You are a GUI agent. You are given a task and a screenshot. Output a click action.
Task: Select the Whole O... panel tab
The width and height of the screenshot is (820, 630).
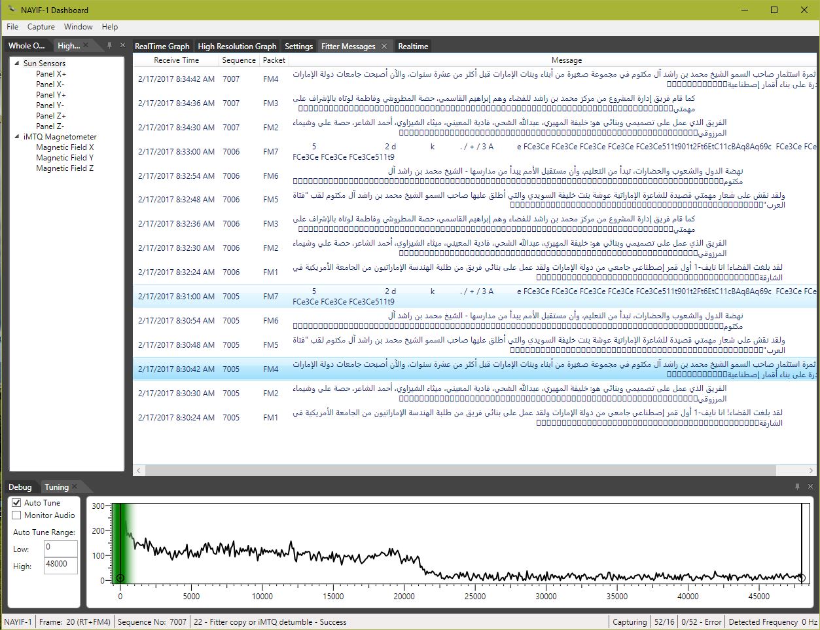(x=27, y=45)
